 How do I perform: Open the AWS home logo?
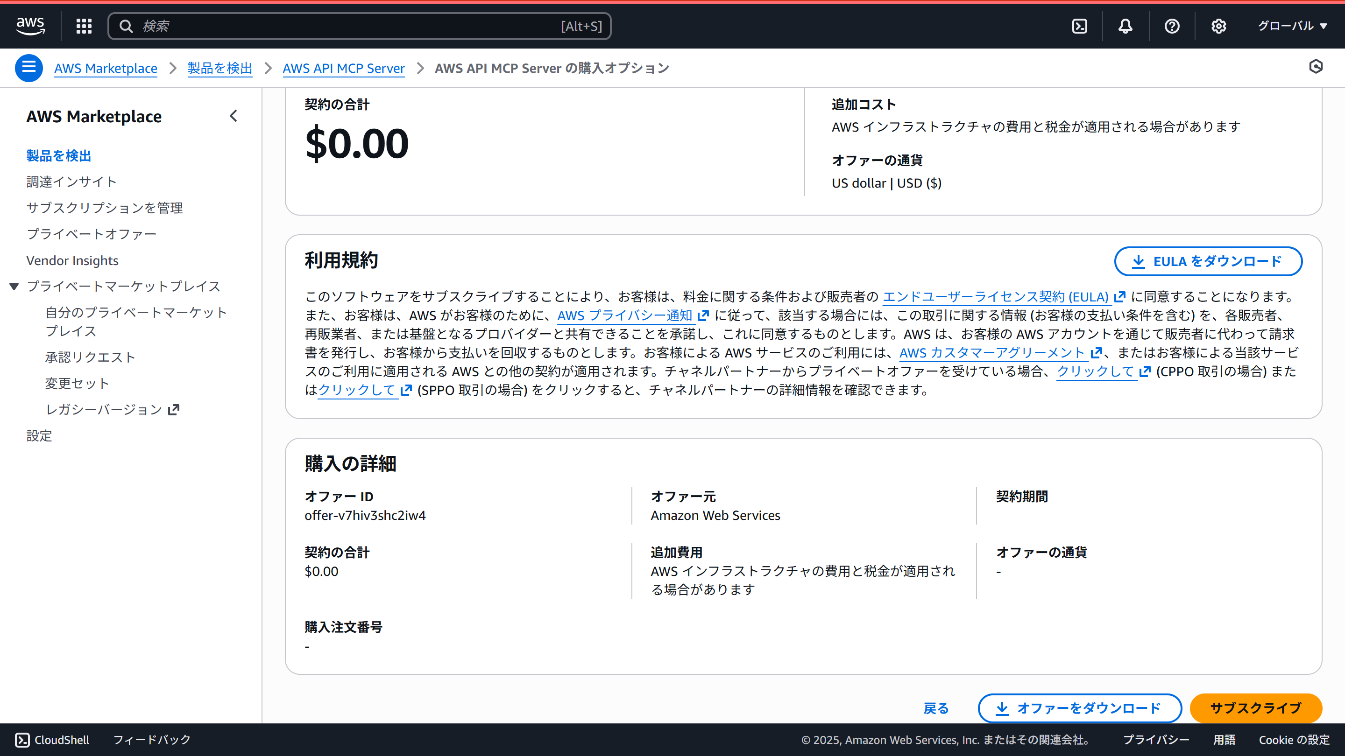(x=30, y=25)
